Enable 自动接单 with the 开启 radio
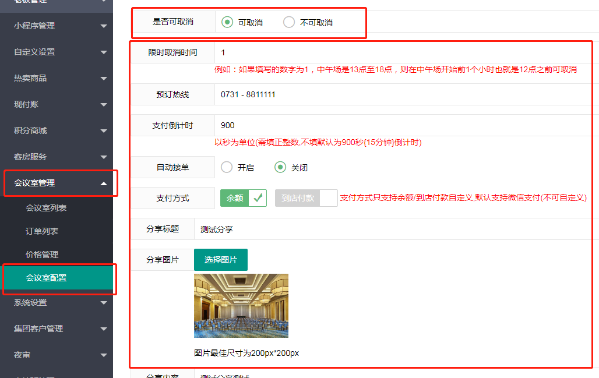This screenshot has height=378, width=599. [227, 167]
